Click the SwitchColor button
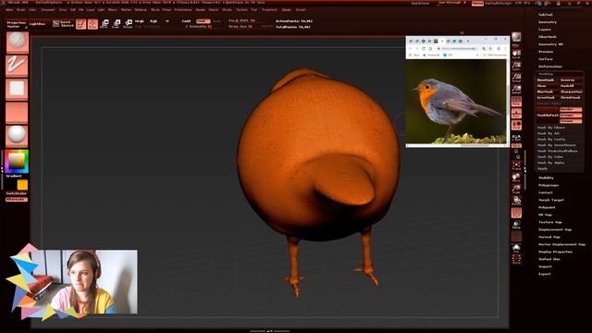This screenshot has width=592, height=333. [x=17, y=193]
